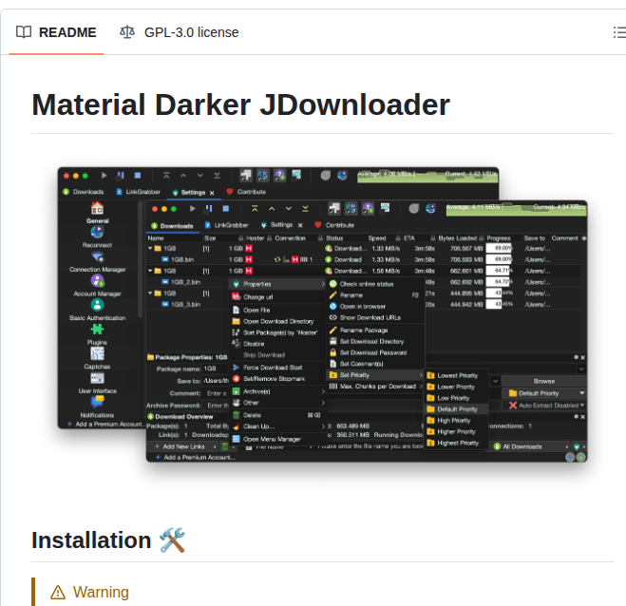Click the Contribute heart icon in front window
Viewport: 626px width, 606px height.
point(318,225)
